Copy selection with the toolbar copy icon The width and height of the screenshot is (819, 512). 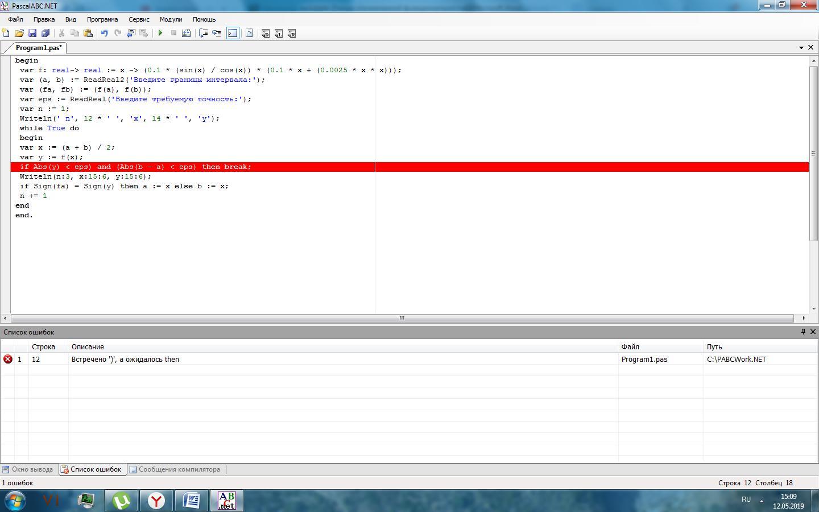(x=75, y=34)
